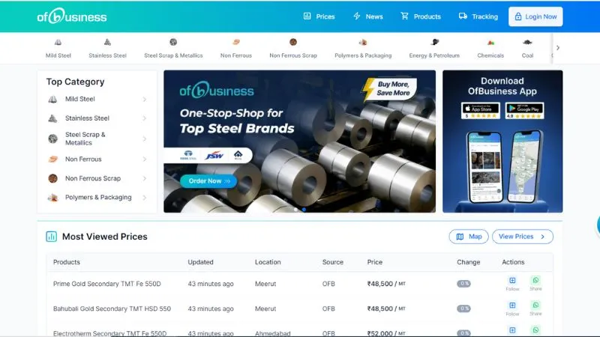Open the Prices menu item
The image size is (600, 337).
pyautogui.click(x=319, y=16)
